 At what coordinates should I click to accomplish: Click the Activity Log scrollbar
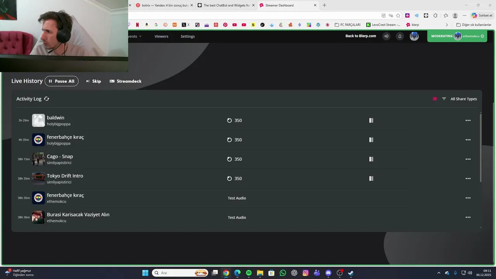click(x=481, y=147)
